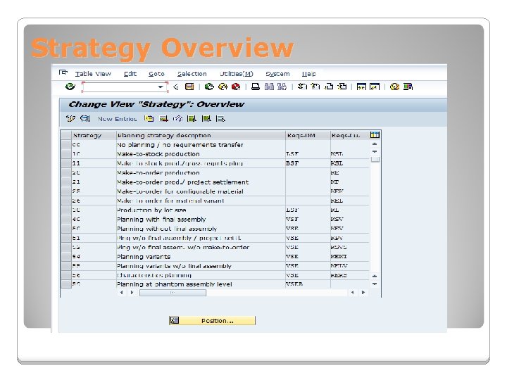Click the New Entries button
Viewport: 507px width, 380px height.
coord(117,119)
